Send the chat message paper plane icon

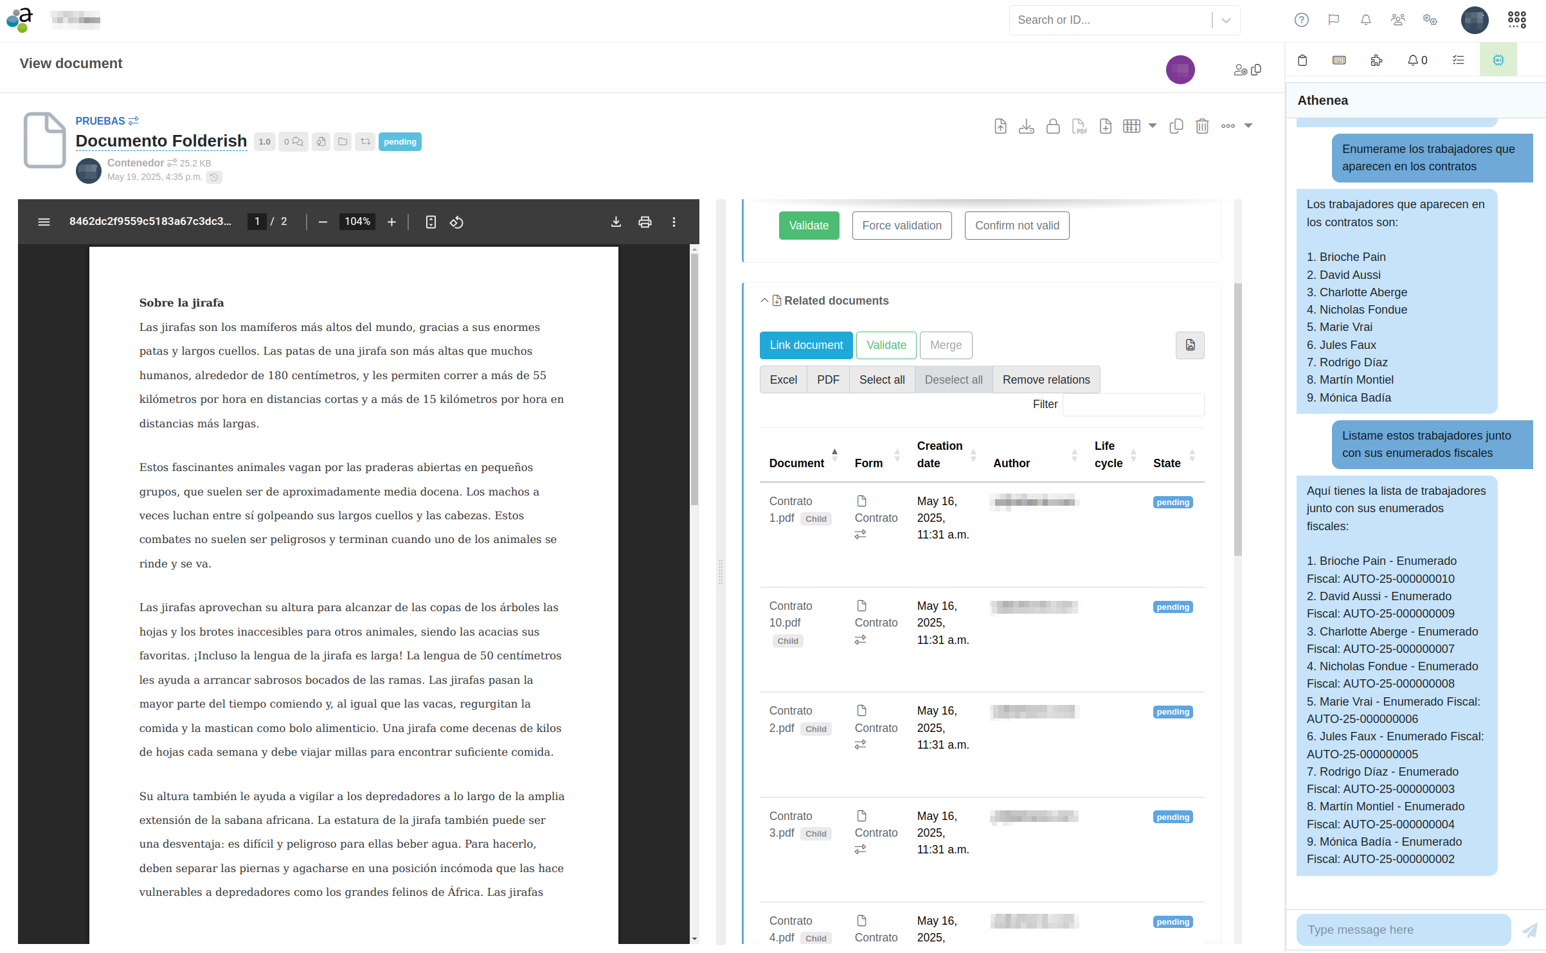(1529, 930)
